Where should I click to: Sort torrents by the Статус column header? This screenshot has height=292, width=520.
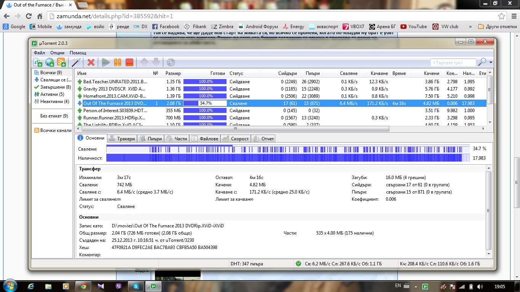[236, 73]
